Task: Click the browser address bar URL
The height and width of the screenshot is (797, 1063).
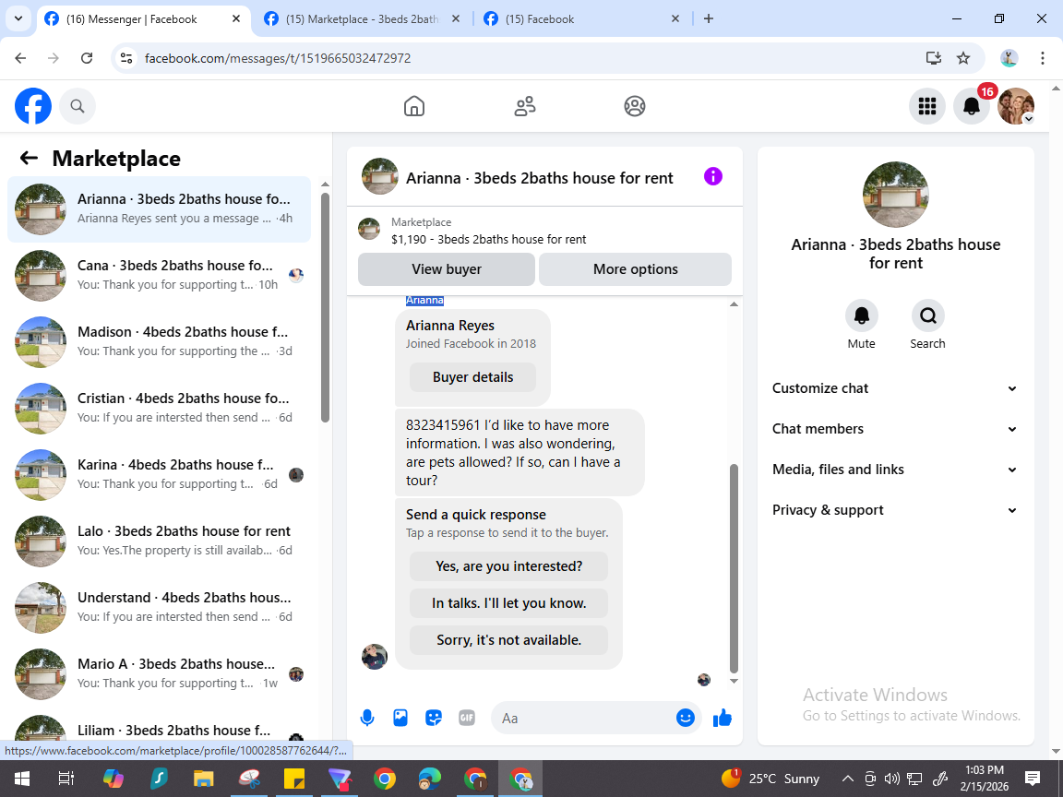Action: tap(278, 58)
